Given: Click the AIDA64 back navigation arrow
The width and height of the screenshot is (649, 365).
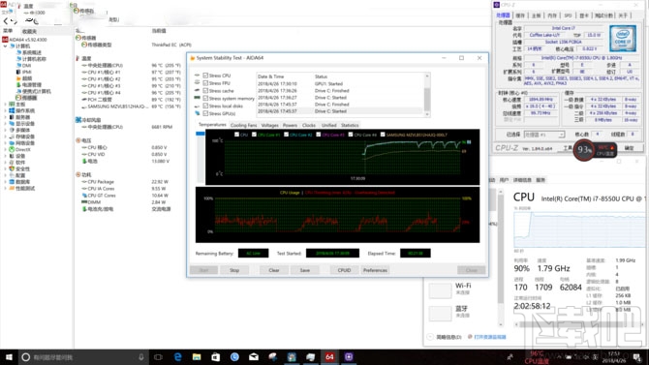Looking at the screenshot, I should click(6, 21).
